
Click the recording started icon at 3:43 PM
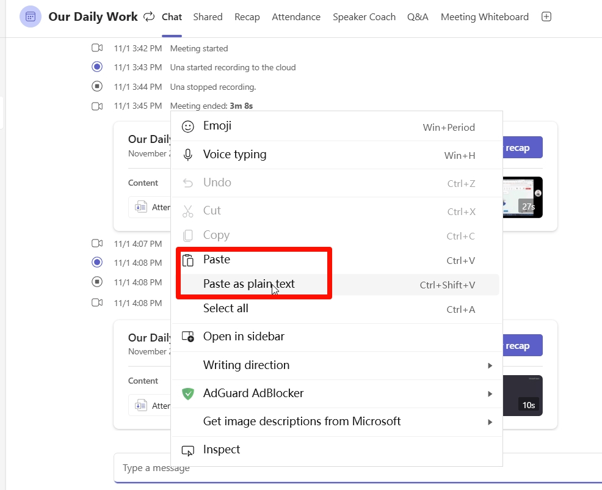click(97, 67)
